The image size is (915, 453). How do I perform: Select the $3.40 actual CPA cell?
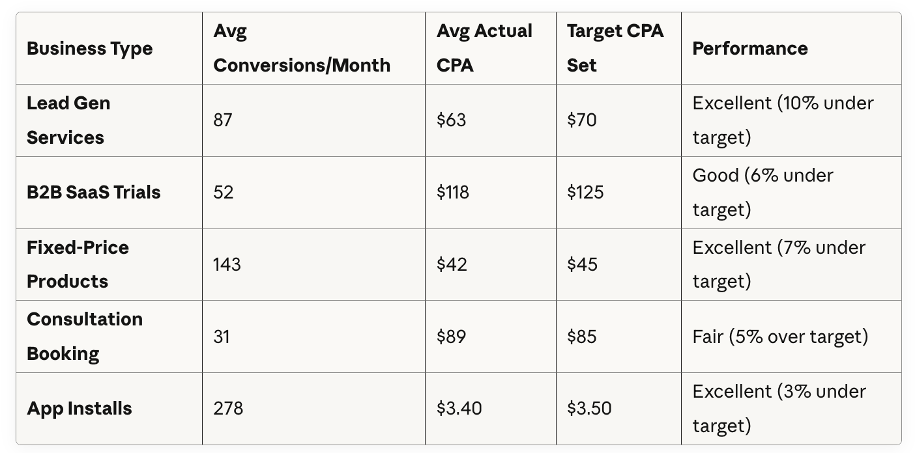click(x=459, y=409)
